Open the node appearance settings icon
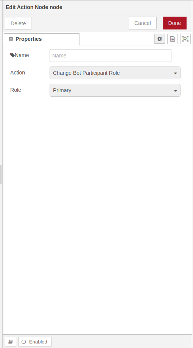The height and width of the screenshot is (348, 193). [x=185, y=39]
